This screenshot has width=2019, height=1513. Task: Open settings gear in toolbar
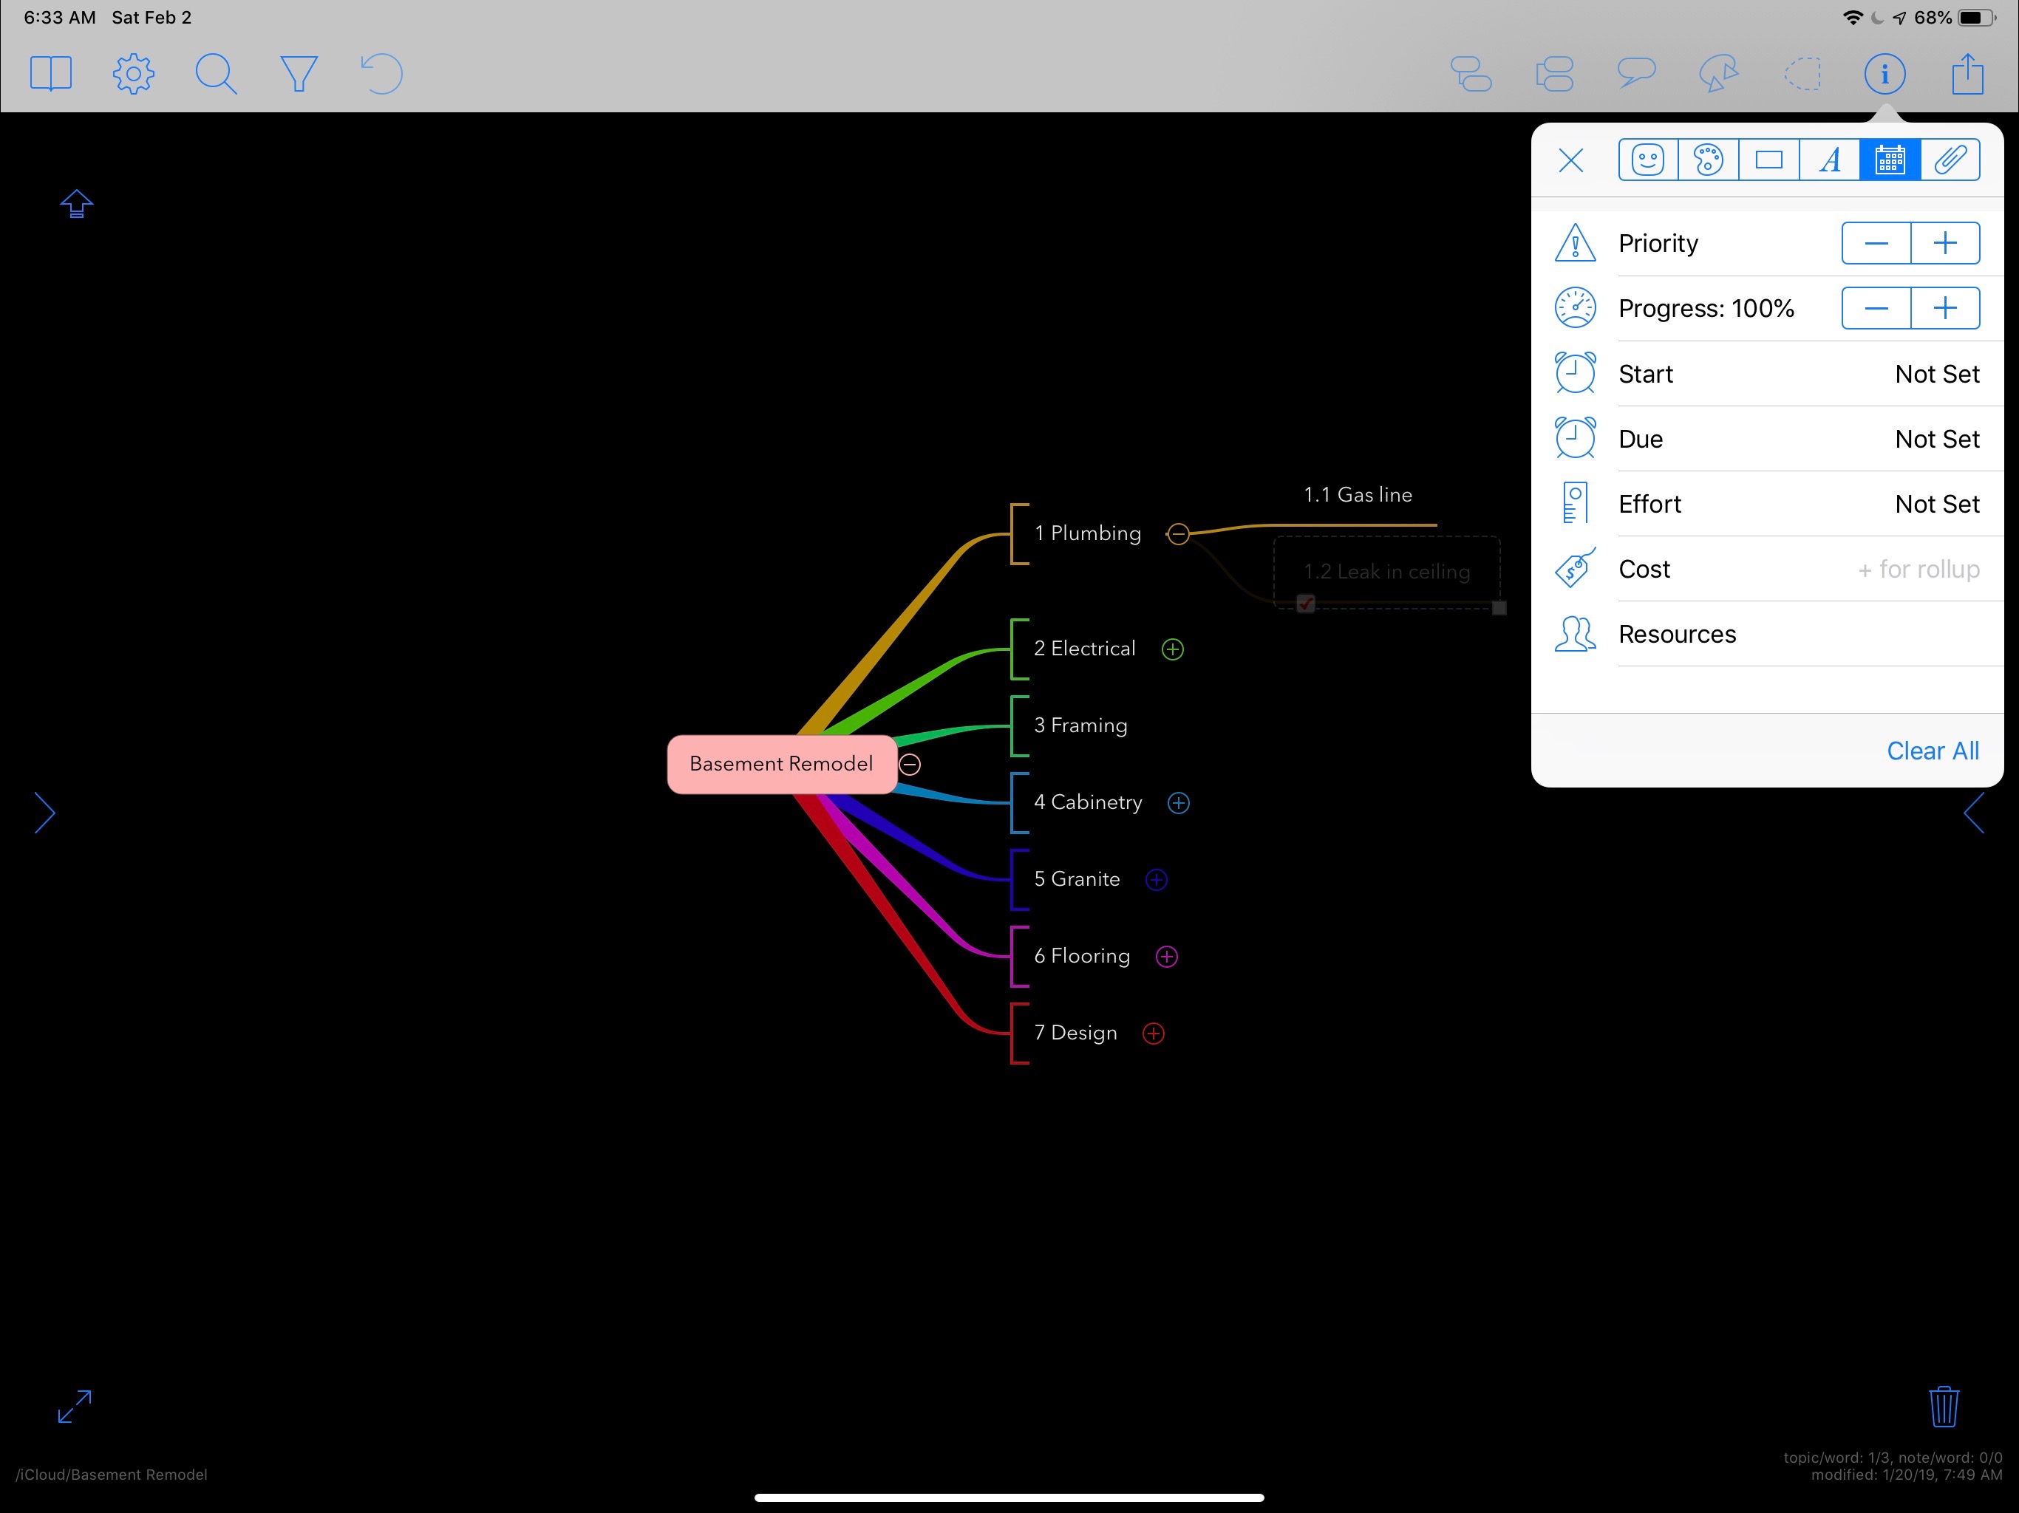pos(133,74)
